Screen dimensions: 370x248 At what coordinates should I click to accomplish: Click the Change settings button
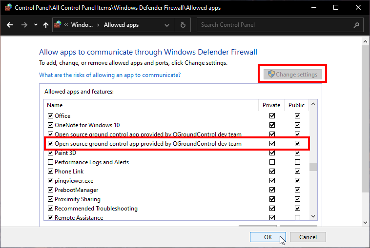tap(292, 75)
